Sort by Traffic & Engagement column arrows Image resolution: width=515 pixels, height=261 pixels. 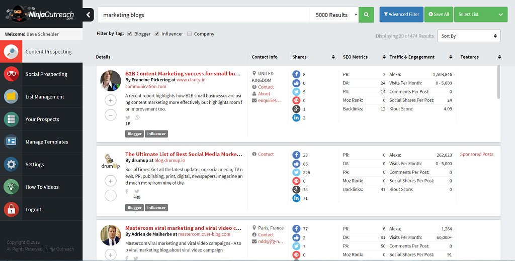[x=451, y=57]
